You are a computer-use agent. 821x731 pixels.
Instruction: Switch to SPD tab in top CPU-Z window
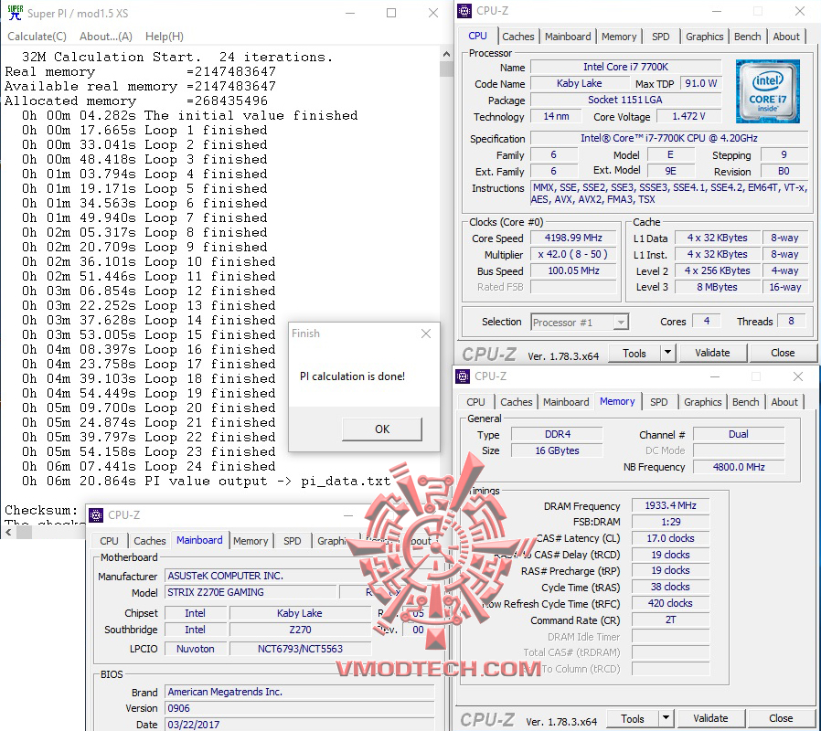pos(660,37)
